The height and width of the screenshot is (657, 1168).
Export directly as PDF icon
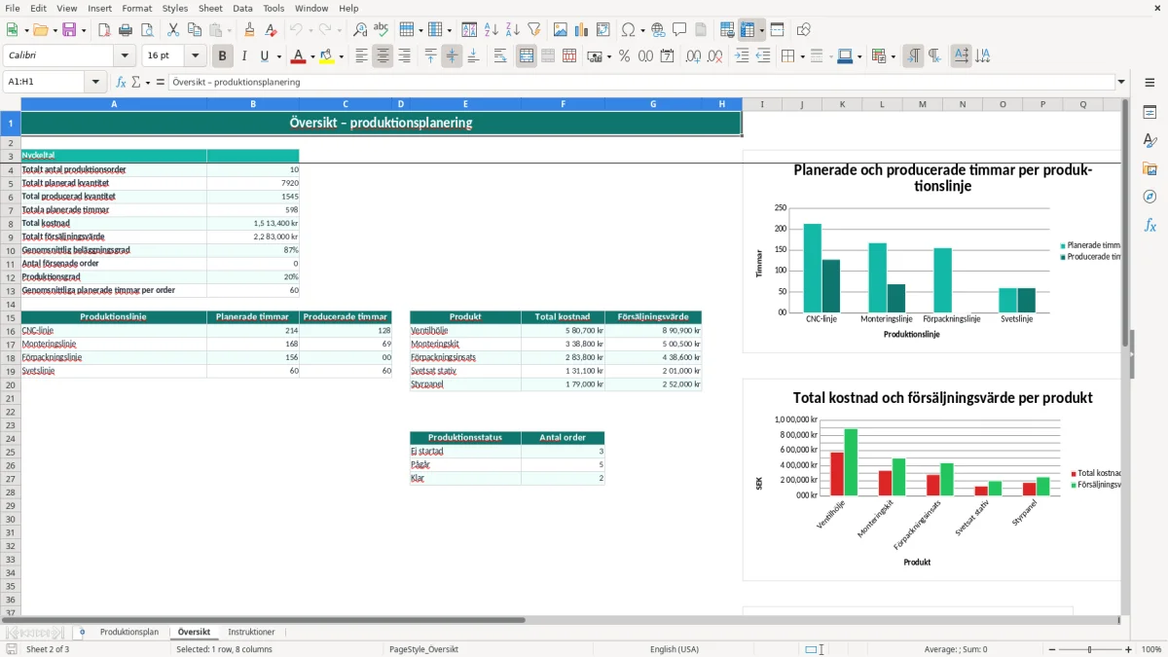(x=104, y=30)
